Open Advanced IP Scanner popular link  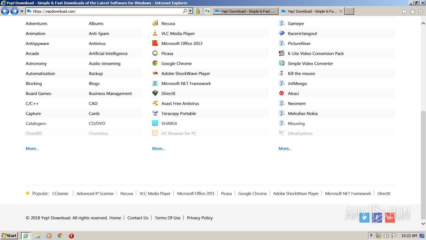click(x=95, y=193)
